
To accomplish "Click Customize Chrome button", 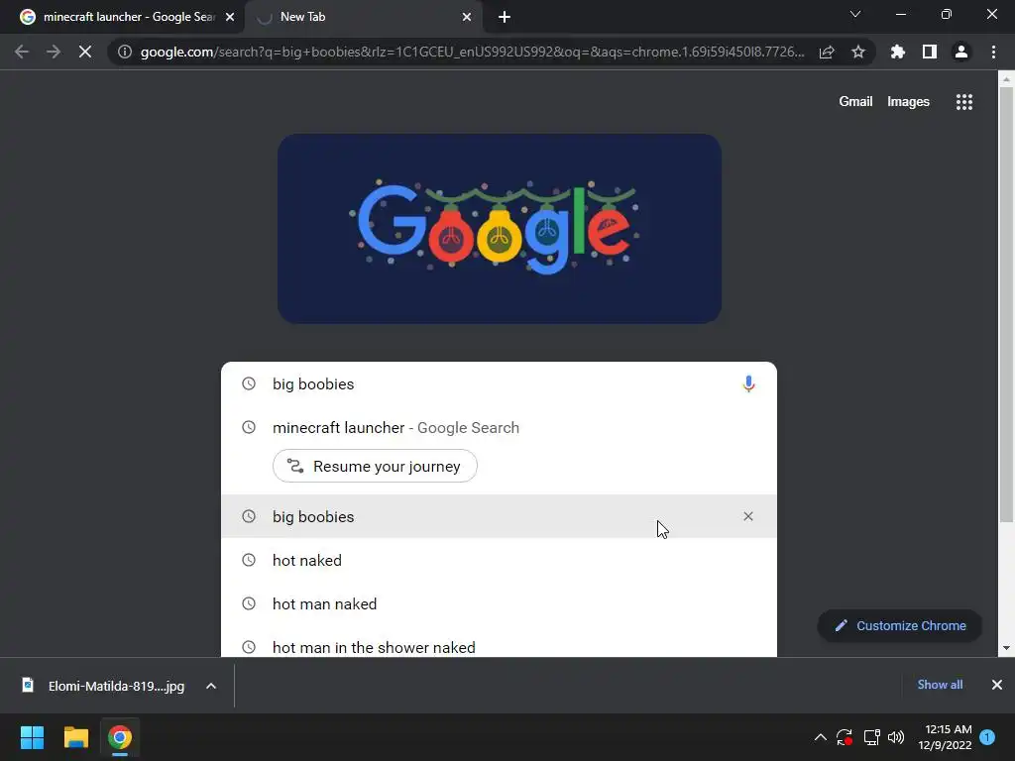I will click(x=900, y=626).
